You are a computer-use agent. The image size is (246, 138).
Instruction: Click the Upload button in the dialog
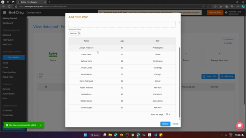165,124
